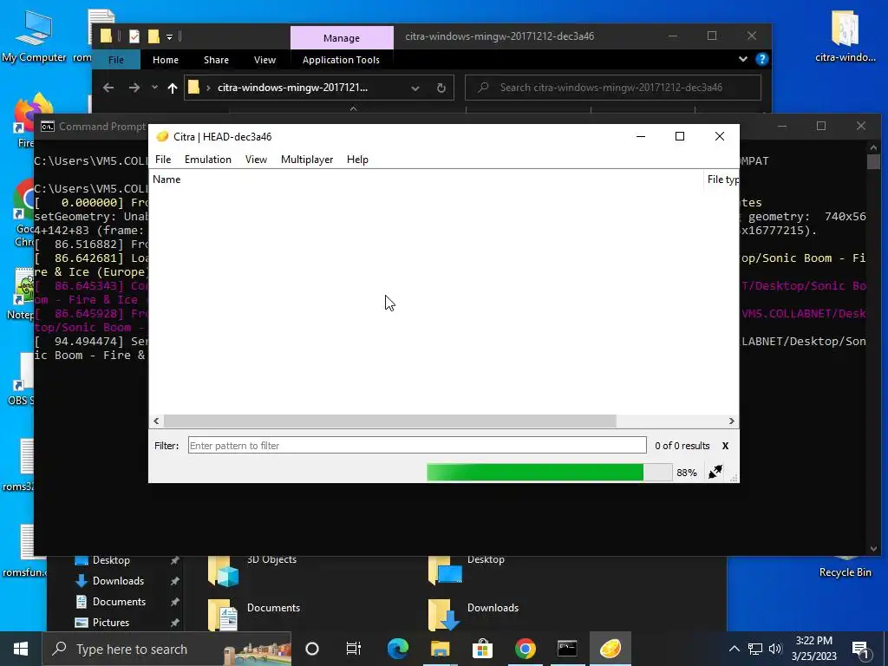
Task: Click the multiplayer connection status icon
Action: [715, 472]
